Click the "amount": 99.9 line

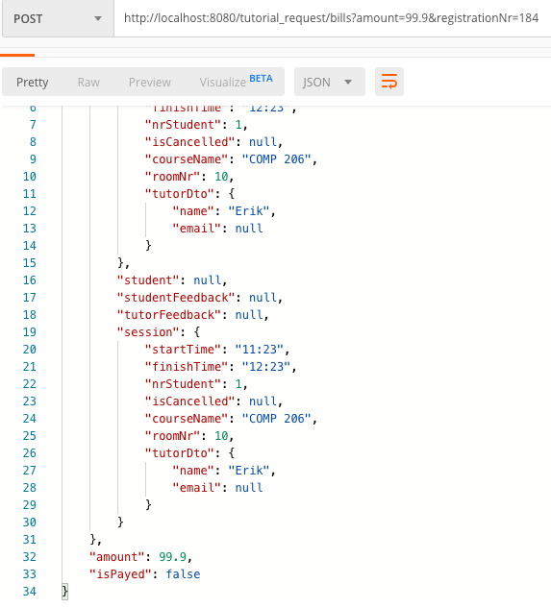[x=140, y=557]
